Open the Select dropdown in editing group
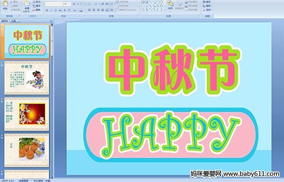 pyautogui.click(x=207, y=10)
